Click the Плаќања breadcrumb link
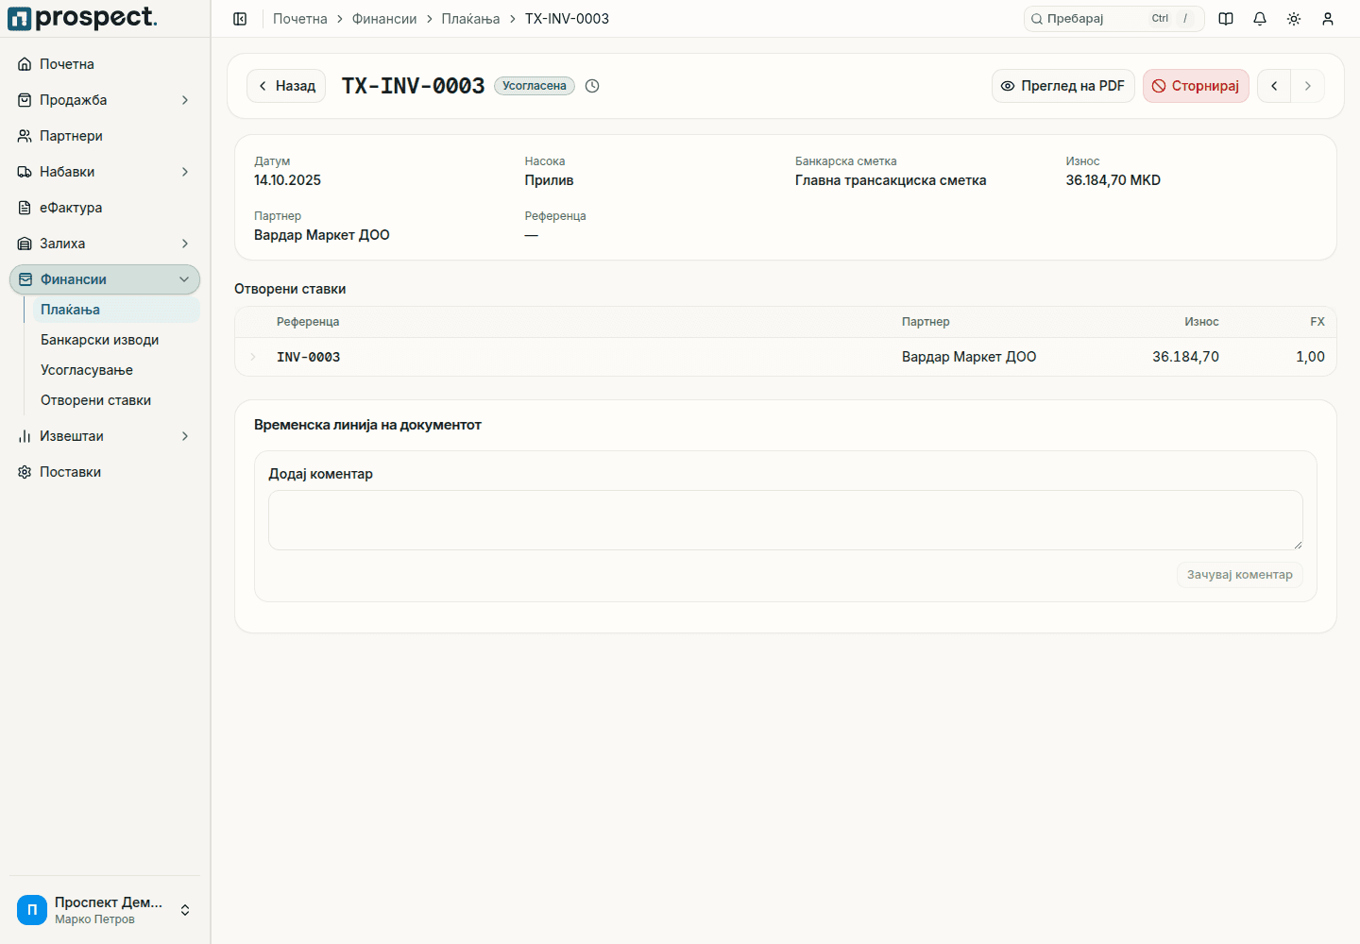 [470, 19]
